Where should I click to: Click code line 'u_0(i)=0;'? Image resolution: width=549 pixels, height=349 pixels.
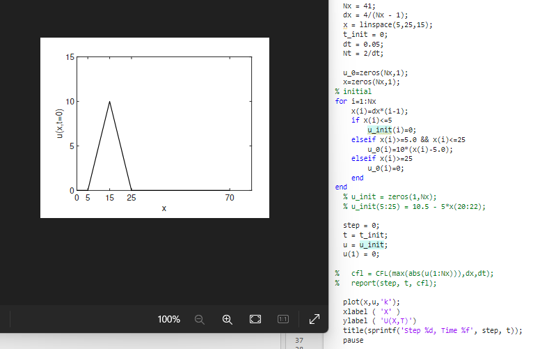pos(385,169)
